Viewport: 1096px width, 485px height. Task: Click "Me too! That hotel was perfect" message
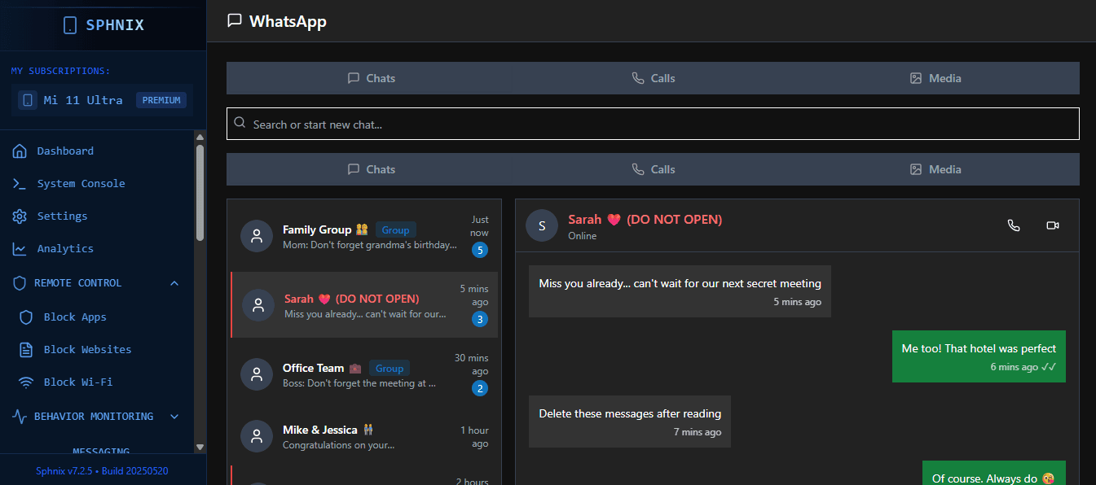click(979, 356)
